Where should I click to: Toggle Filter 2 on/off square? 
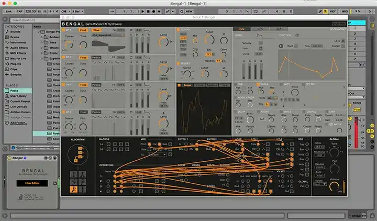[179, 63]
